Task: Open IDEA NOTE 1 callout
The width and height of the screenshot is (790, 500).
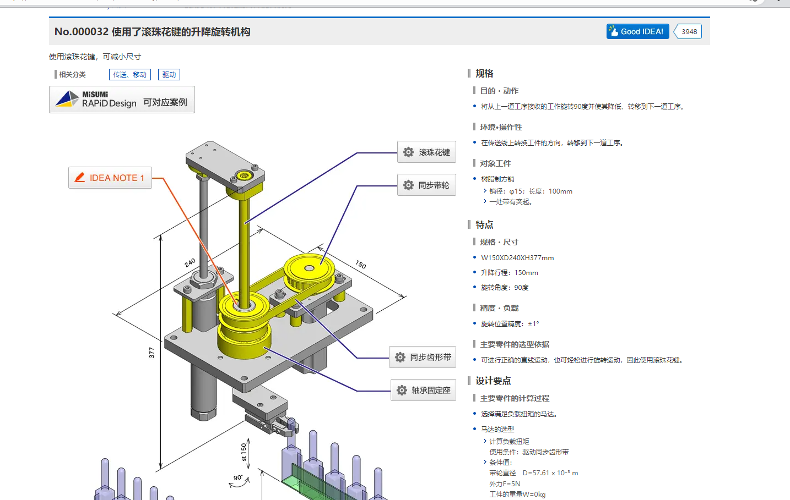Action: (x=110, y=178)
